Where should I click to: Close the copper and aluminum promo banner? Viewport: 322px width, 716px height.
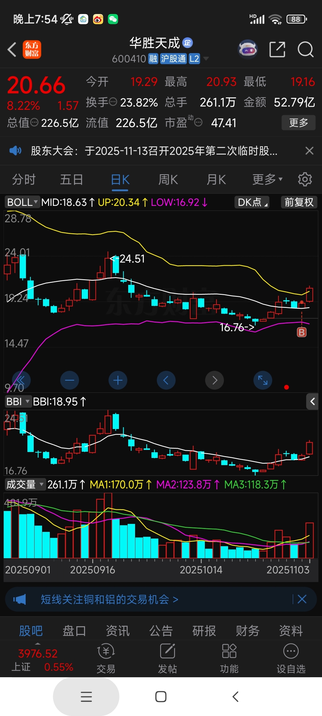point(302,599)
